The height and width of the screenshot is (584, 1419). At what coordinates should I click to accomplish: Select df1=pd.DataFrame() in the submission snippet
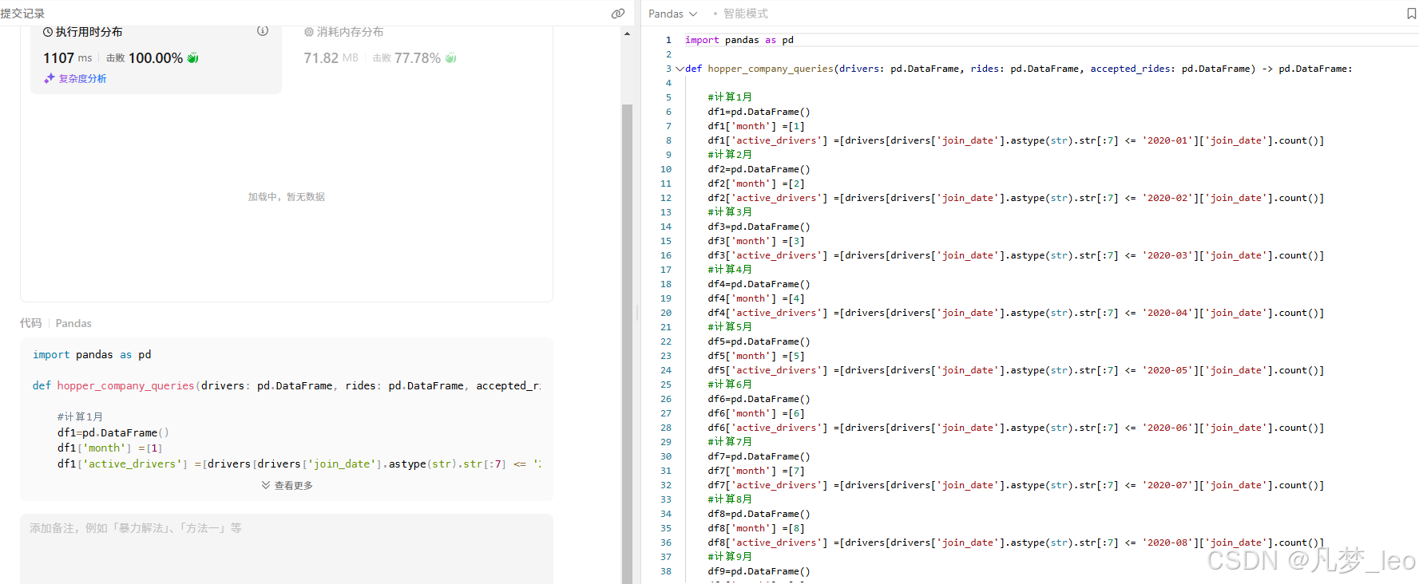pyautogui.click(x=113, y=432)
